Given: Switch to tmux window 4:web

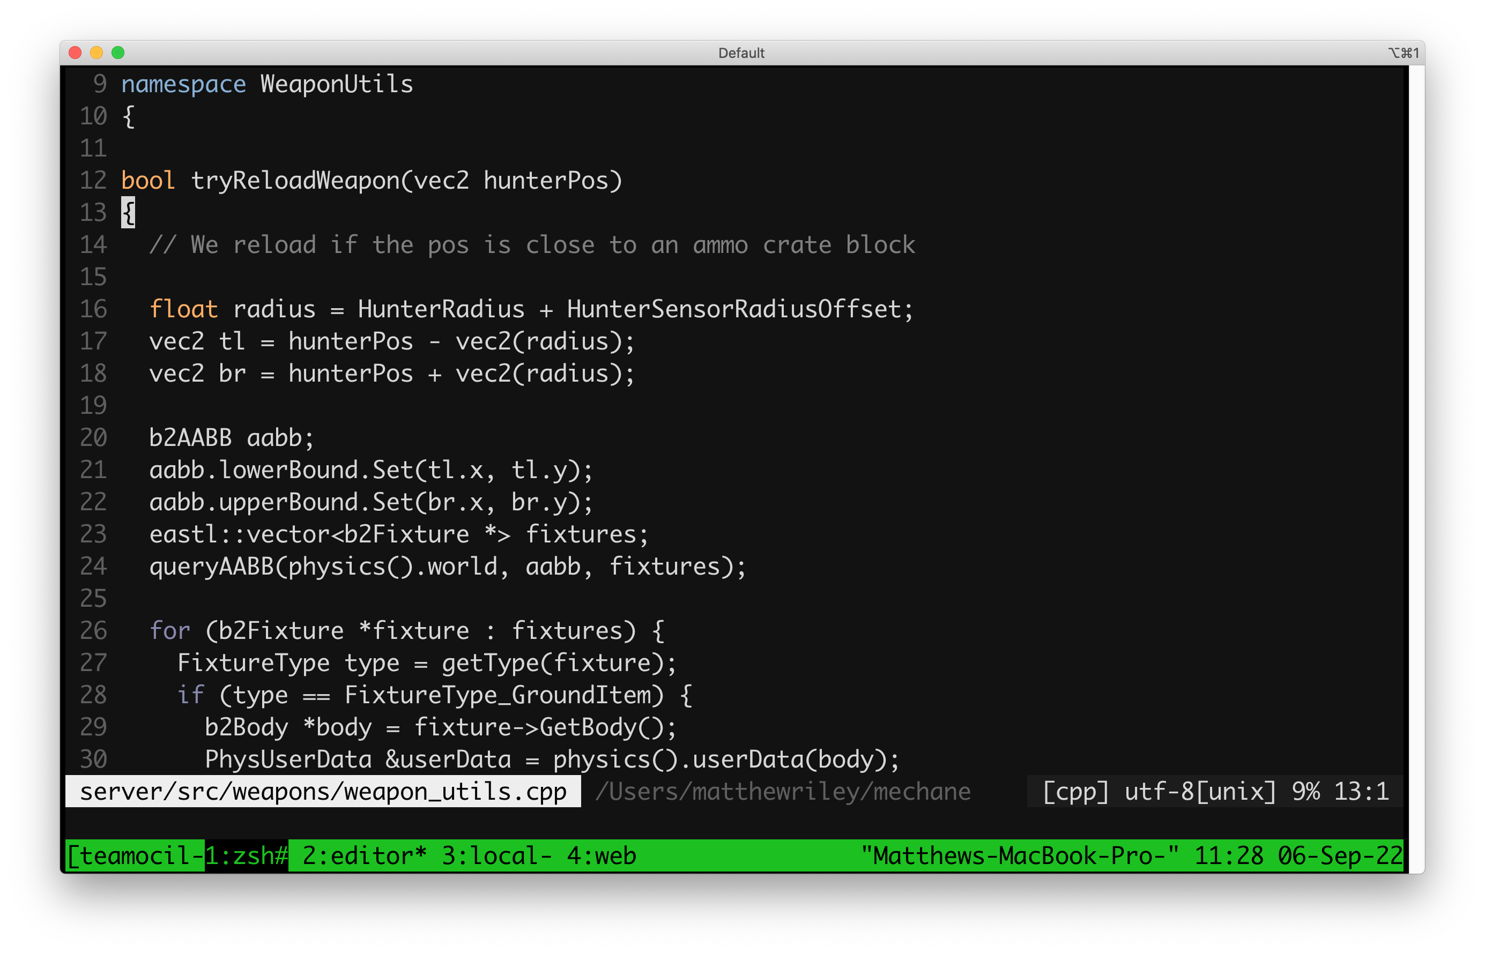Looking at the screenshot, I should [602, 856].
